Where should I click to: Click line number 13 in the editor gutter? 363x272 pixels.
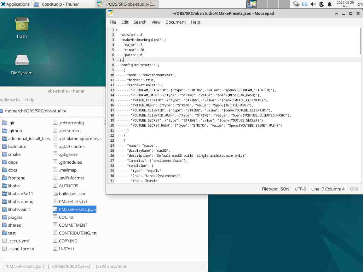pos(112,90)
